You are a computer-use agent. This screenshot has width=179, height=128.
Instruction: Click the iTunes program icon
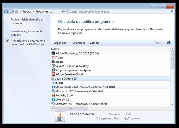53,57
